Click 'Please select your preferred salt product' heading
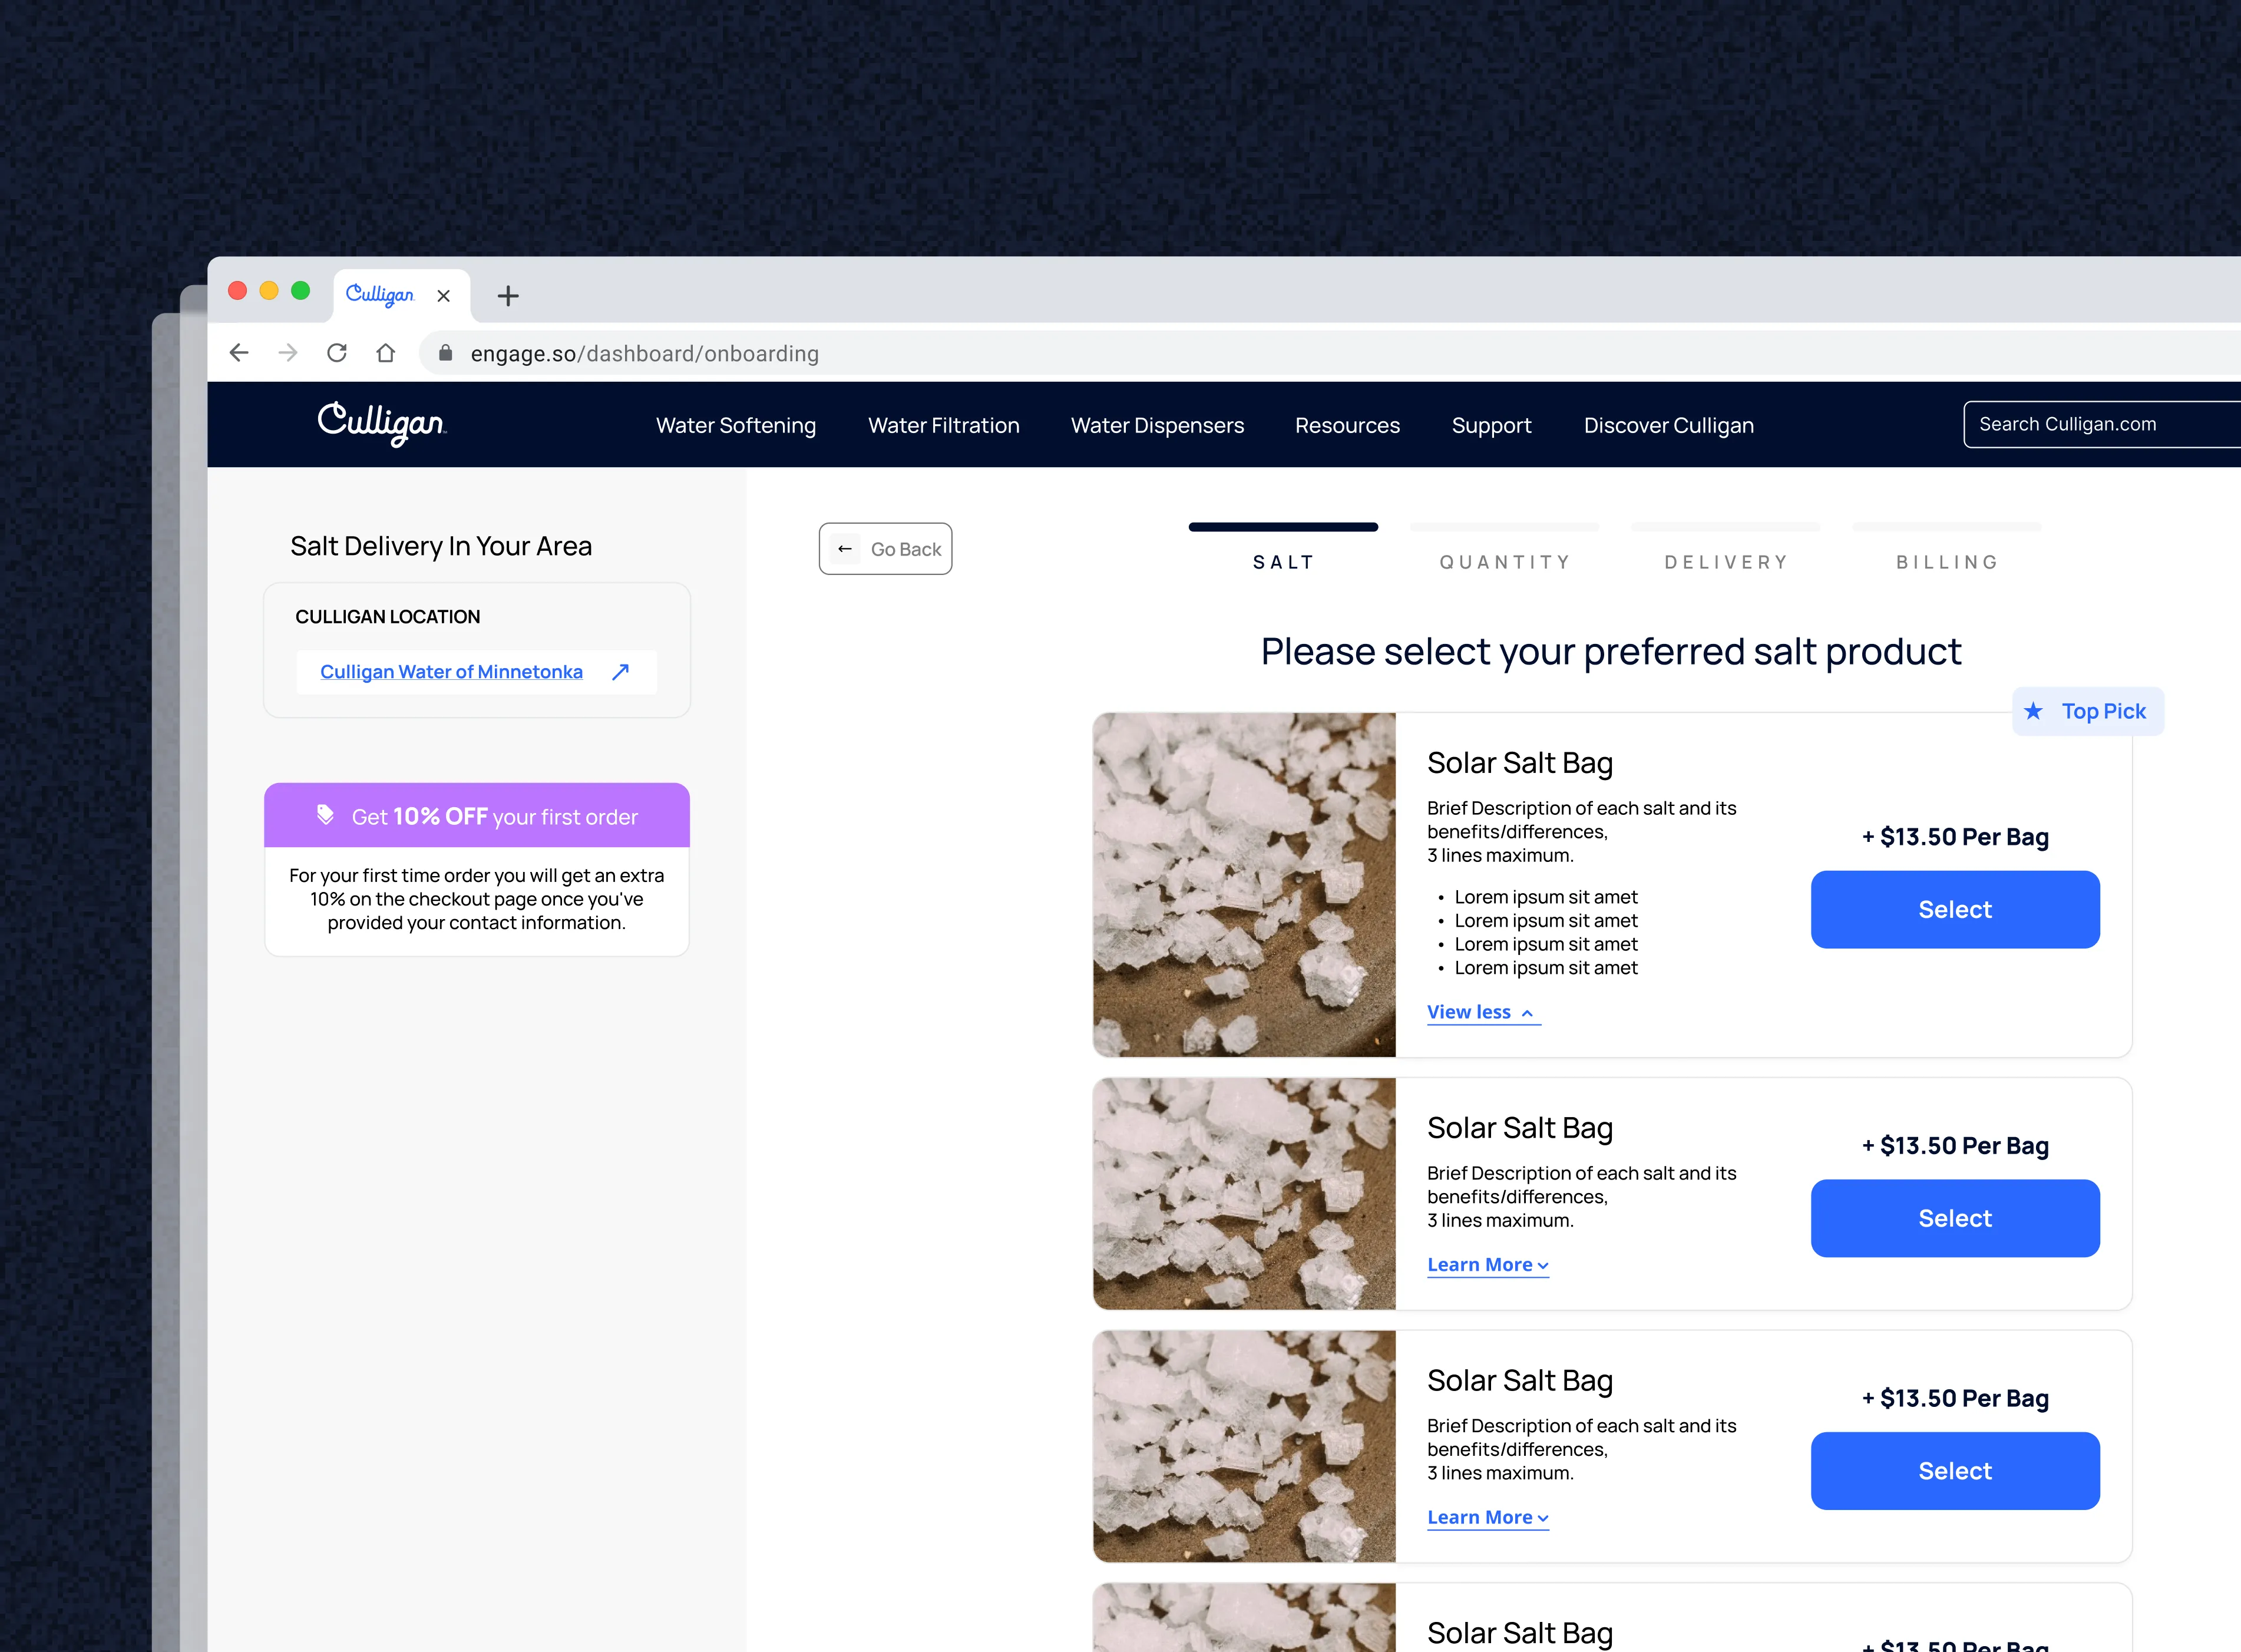 click(x=1611, y=652)
